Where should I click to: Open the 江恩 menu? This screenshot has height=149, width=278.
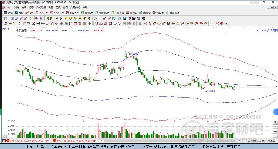click(31, 7)
